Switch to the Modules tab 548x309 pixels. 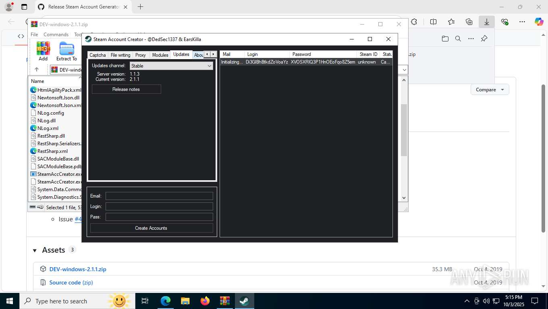pos(160,55)
